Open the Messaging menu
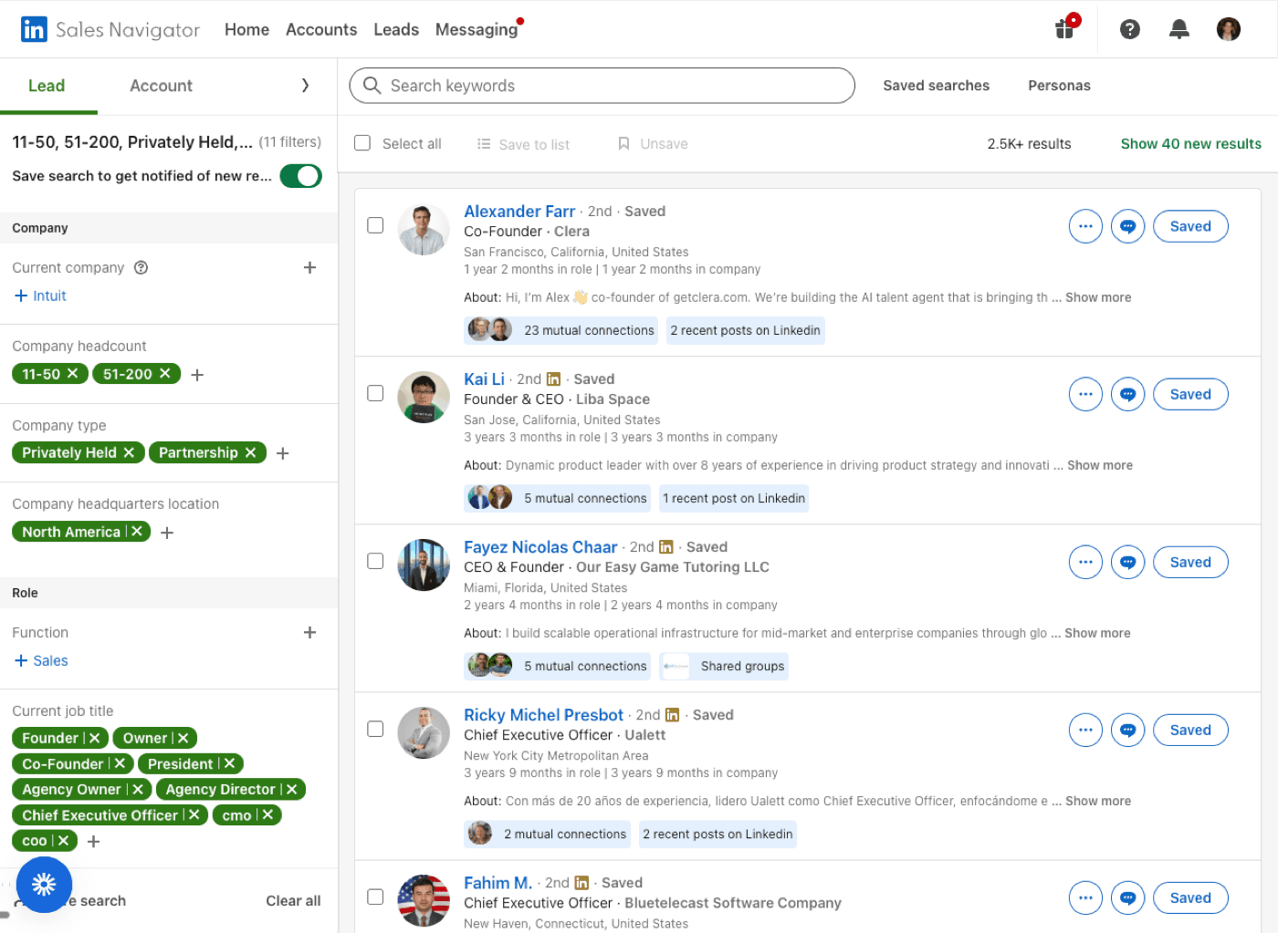 click(477, 29)
